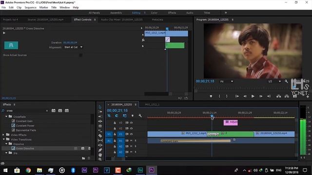This screenshot has height=175, width=312.
Task: Toggle Snap in the timeline
Action: pos(117,116)
